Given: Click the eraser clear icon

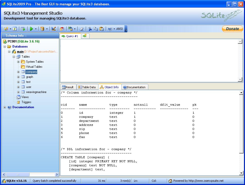Looking at the screenshot, I should [x=81, y=29].
